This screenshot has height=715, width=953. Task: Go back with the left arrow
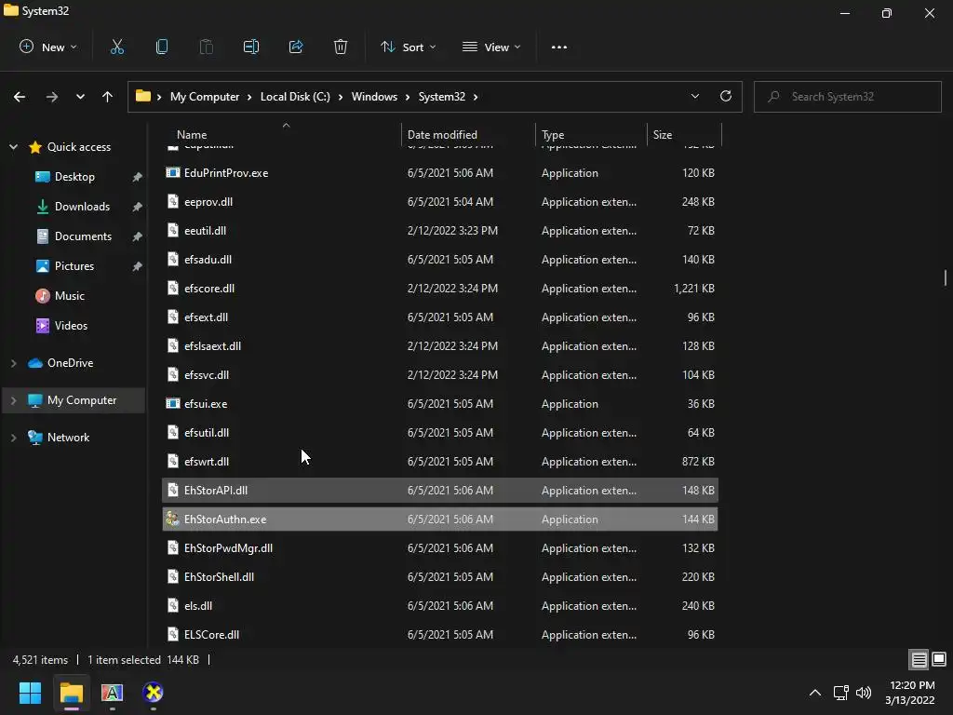coord(20,97)
